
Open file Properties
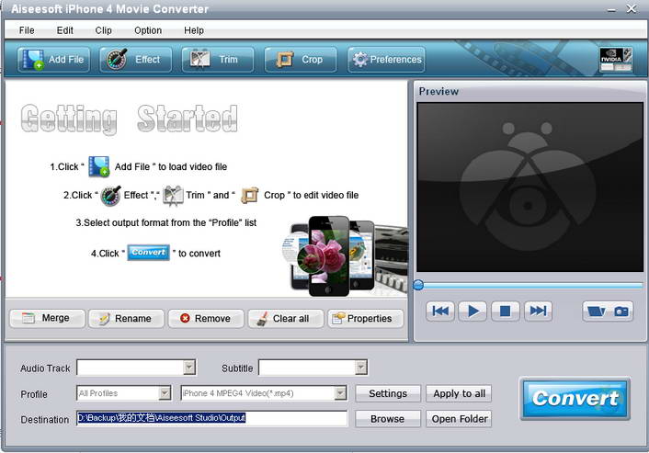coord(366,318)
